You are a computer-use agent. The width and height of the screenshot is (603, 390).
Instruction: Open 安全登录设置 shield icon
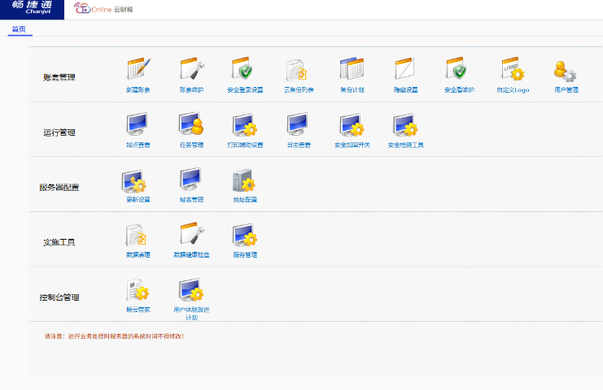pyautogui.click(x=244, y=70)
